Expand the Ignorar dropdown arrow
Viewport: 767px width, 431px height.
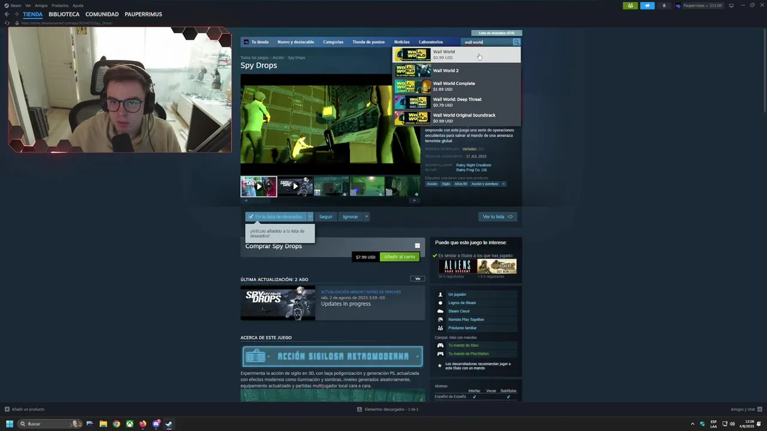366,217
